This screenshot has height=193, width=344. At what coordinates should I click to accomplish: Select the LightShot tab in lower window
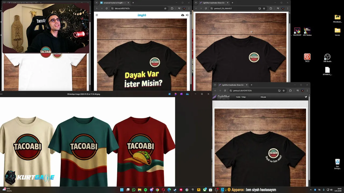[x=233, y=85]
